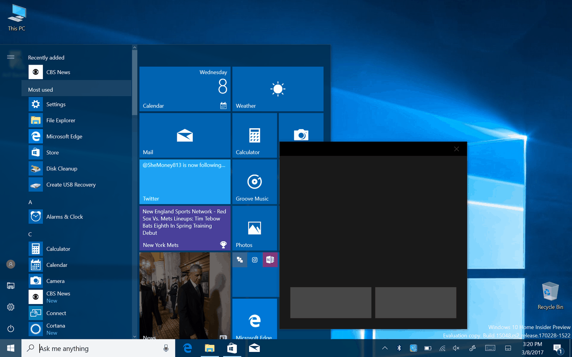Expand the Start menu hamburger menu
The image size is (572, 357).
pyautogui.click(x=11, y=57)
